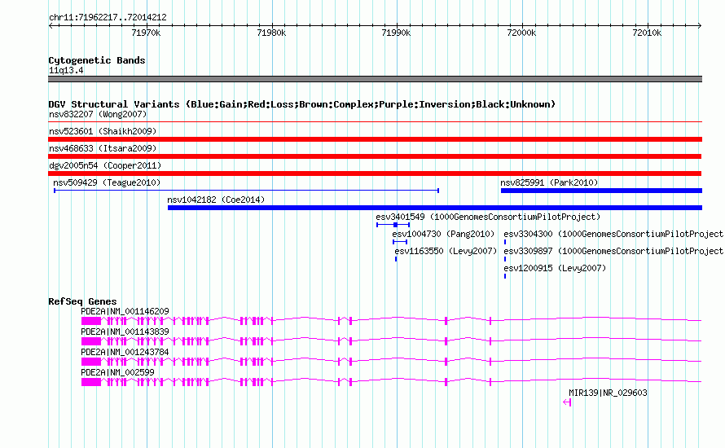725x448 pixels.
Task: Click the nsv509429 (Teague2010) label
Action: (x=107, y=182)
